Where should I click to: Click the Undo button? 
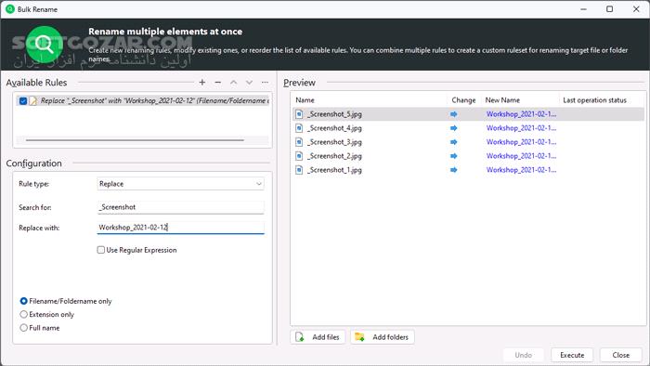[x=524, y=355]
